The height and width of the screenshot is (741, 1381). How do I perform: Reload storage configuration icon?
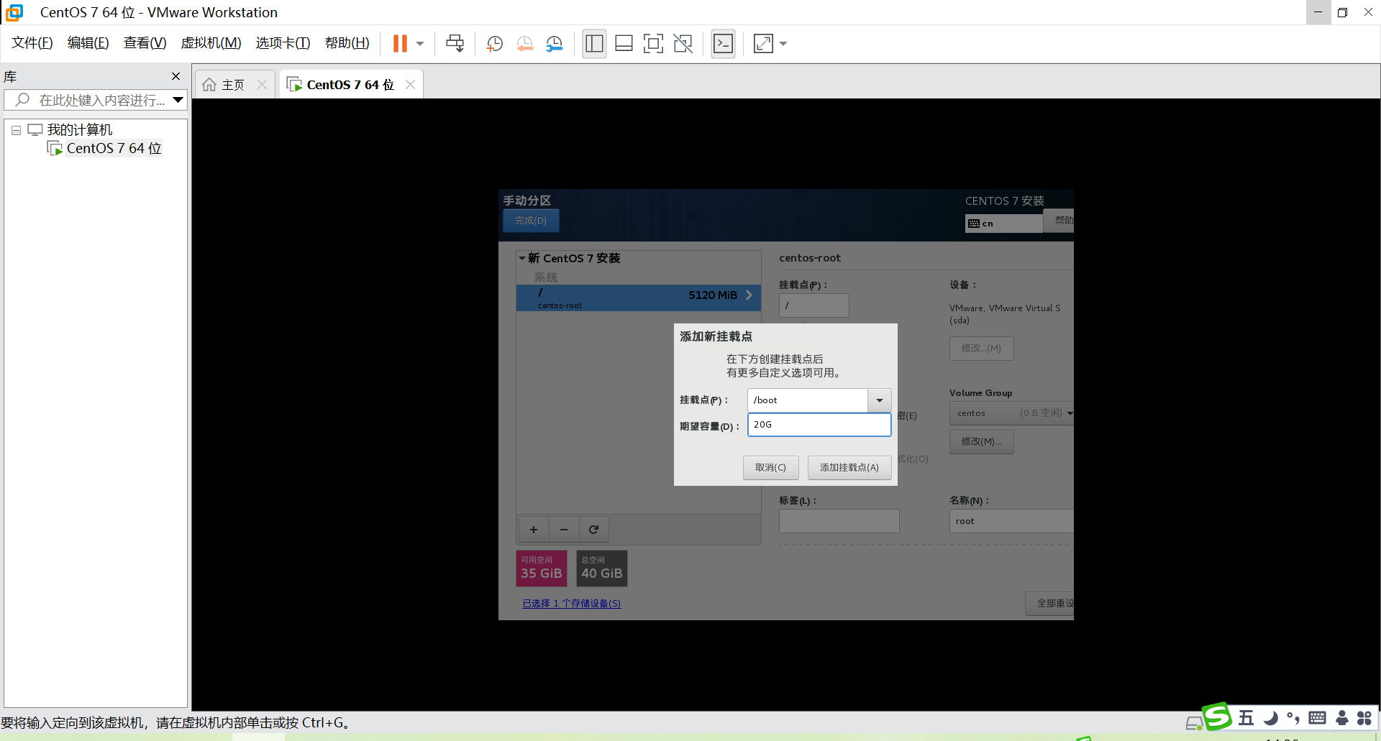[x=594, y=530]
